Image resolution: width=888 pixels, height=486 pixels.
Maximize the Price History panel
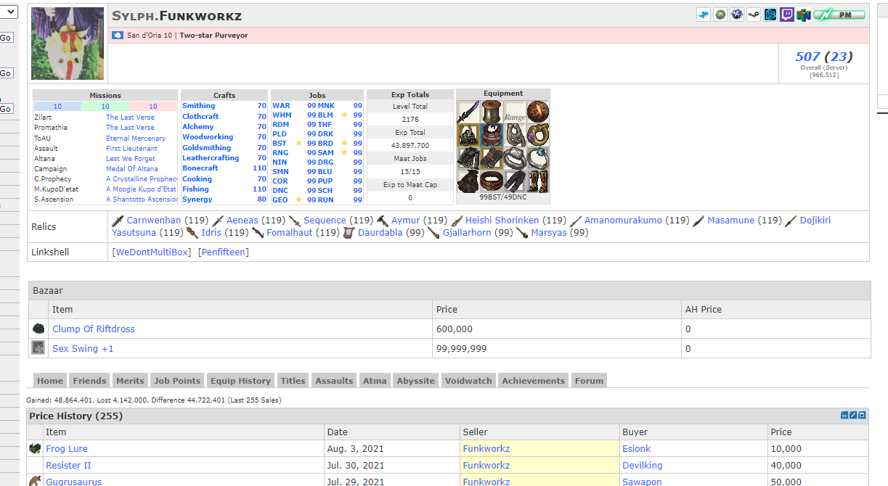[x=862, y=415]
